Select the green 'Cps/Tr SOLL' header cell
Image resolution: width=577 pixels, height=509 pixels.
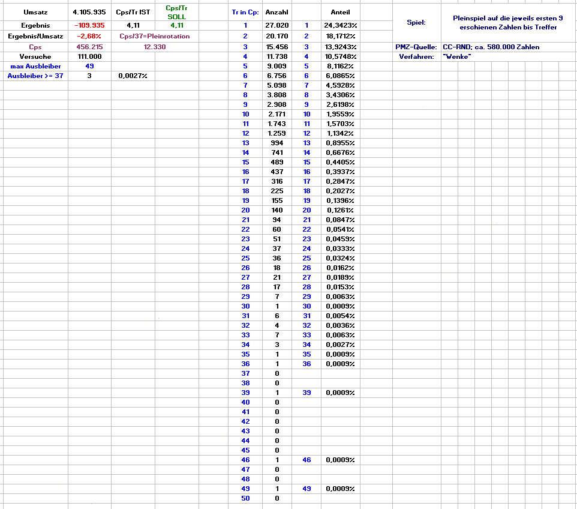(x=176, y=12)
